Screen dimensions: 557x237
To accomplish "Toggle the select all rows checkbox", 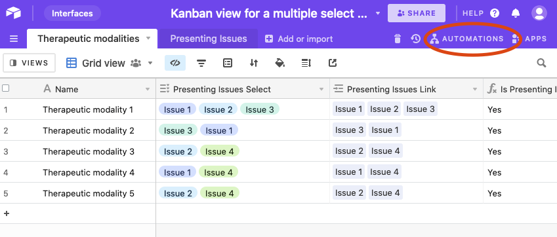I will [x=6, y=88].
